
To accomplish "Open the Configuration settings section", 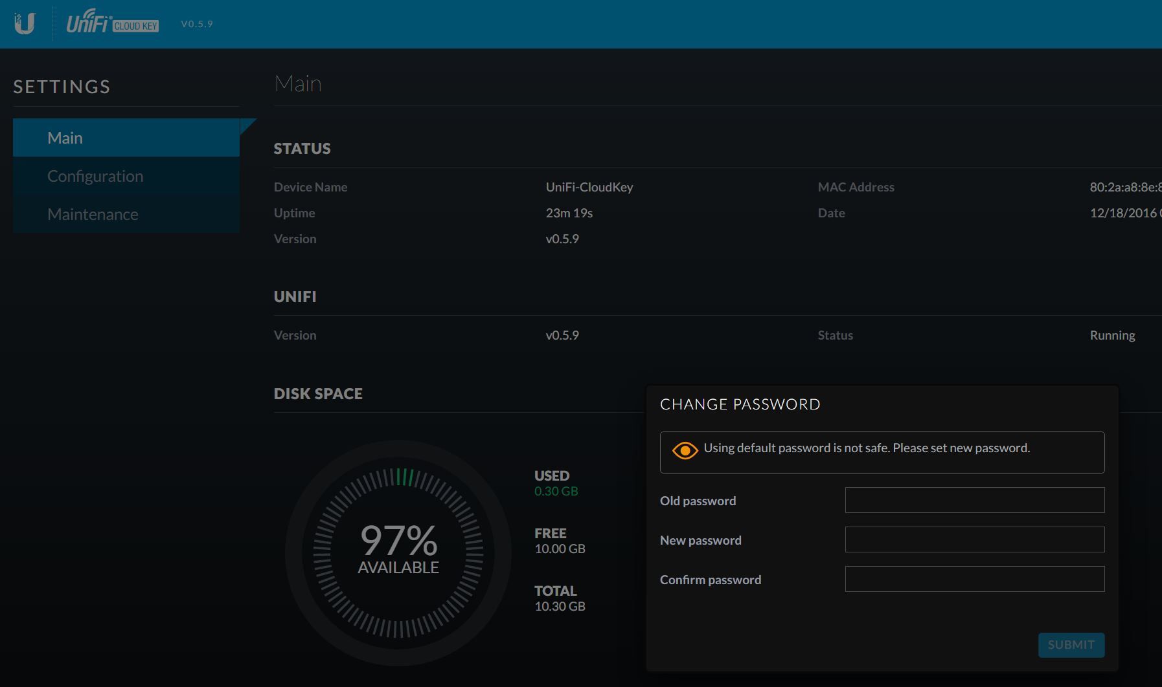I will tap(126, 176).
